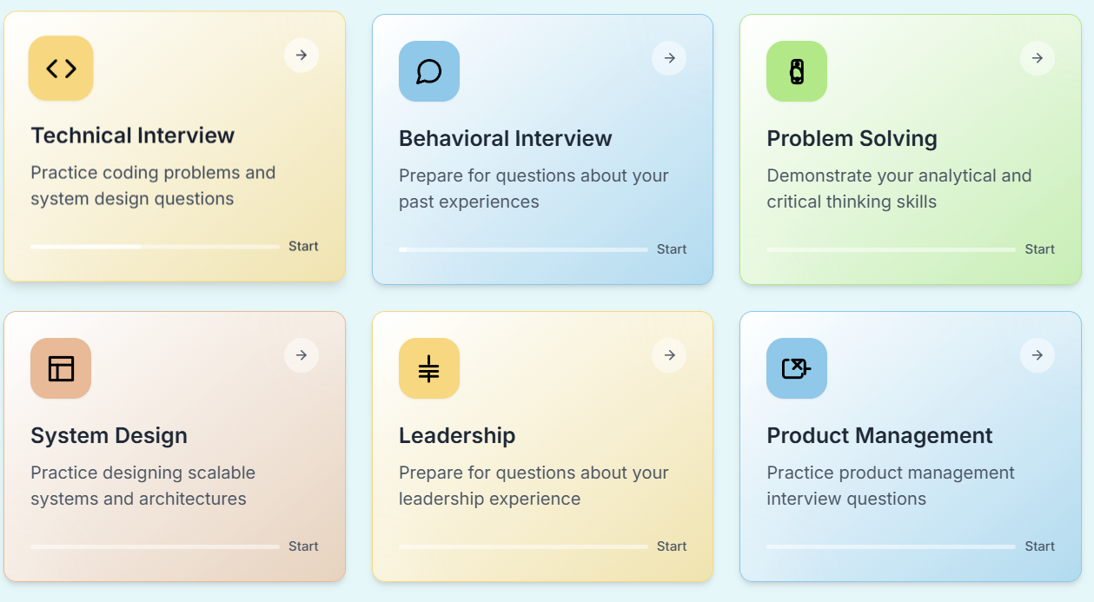Click the arrow icon on Behavioral Interview card

click(x=668, y=57)
